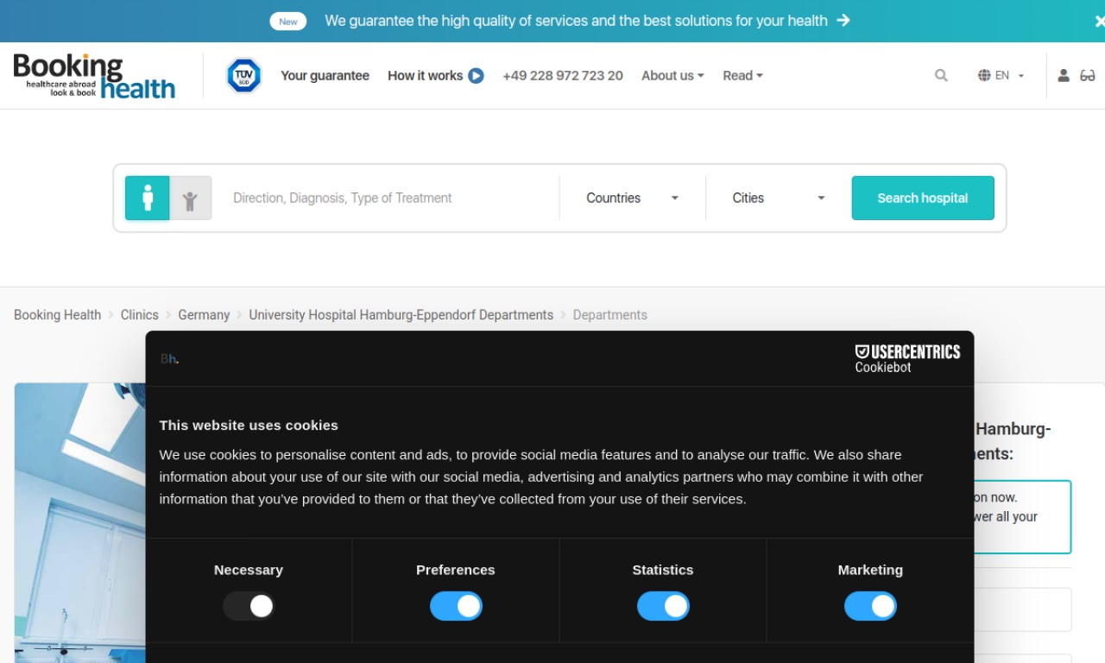Go to Booking Health breadcrumb

[x=57, y=315]
